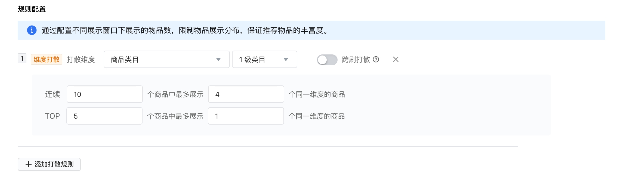
Task: Toggle the 跨刷打散 switch
Action: (327, 60)
